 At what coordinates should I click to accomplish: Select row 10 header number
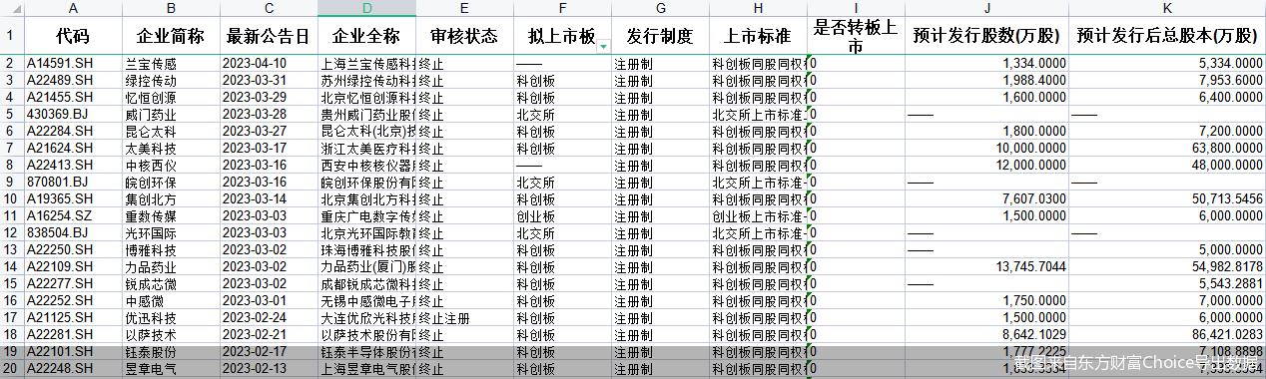(11, 198)
